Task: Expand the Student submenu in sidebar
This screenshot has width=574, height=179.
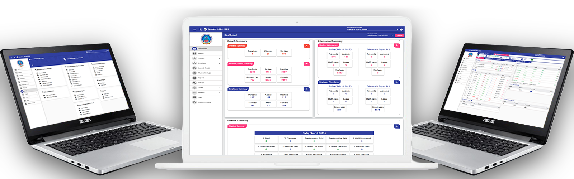Action: (x=220, y=58)
